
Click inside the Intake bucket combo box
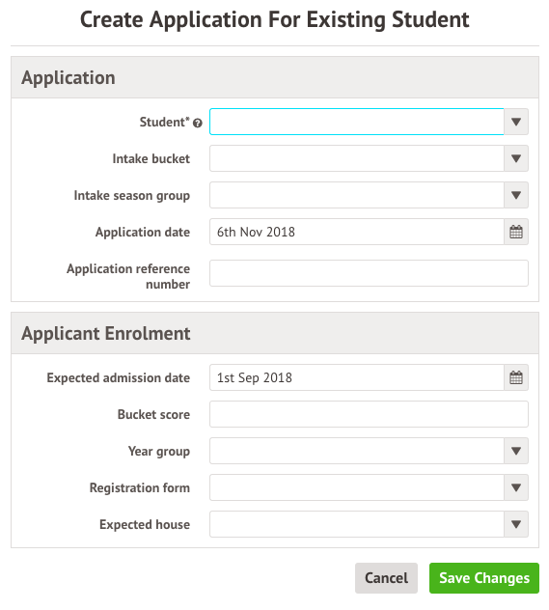[x=357, y=158]
